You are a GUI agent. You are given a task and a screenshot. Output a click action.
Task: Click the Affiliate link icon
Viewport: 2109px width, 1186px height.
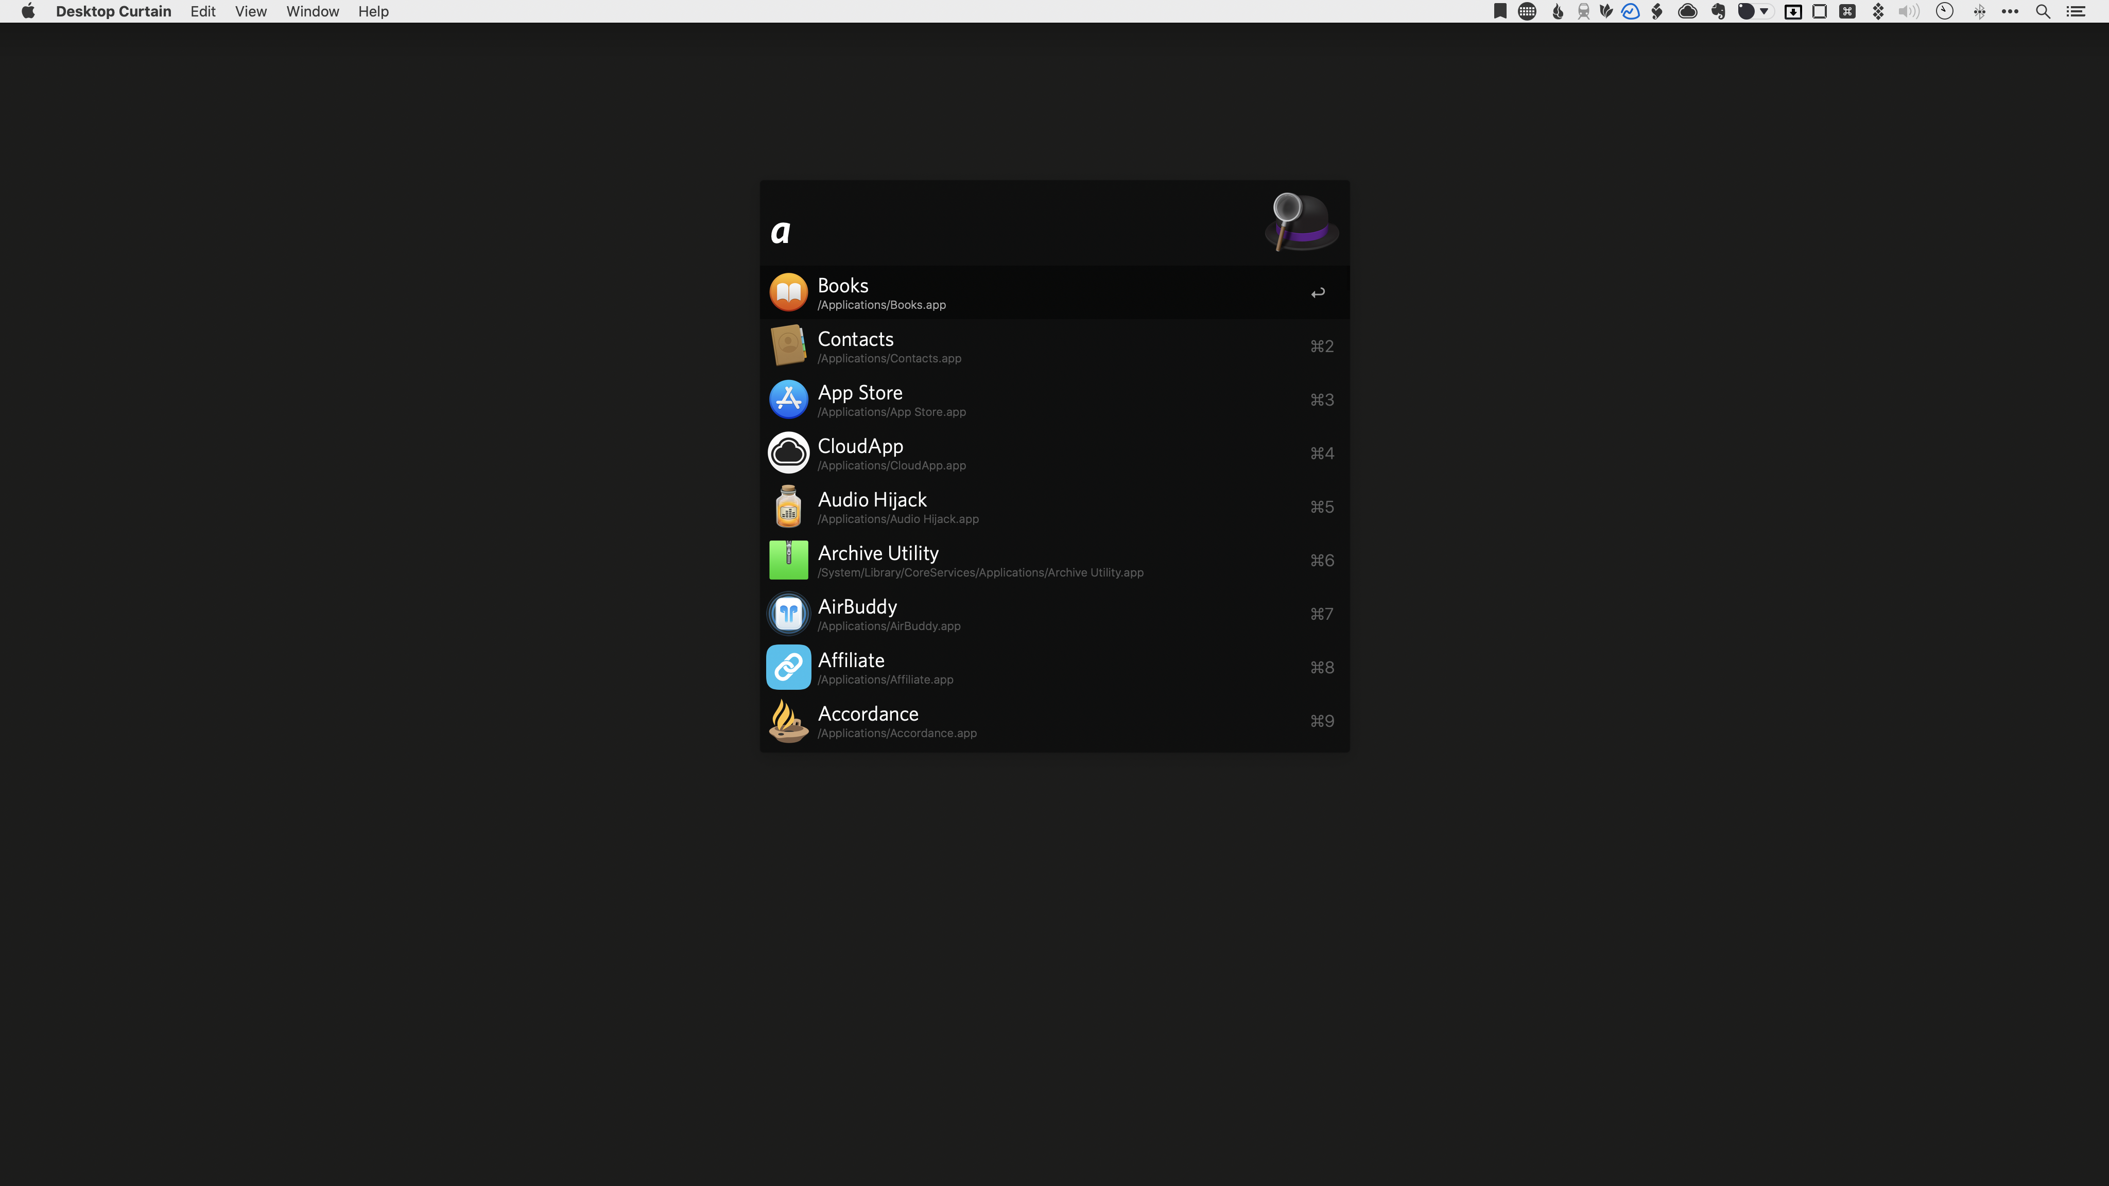pyautogui.click(x=788, y=667)
